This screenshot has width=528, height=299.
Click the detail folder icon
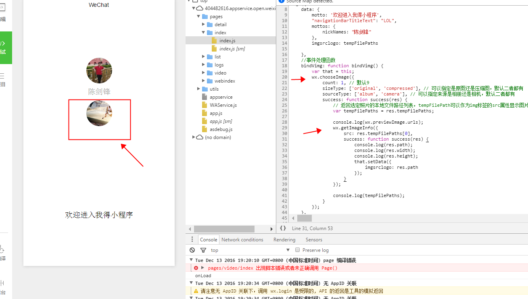tap(210, 25)
